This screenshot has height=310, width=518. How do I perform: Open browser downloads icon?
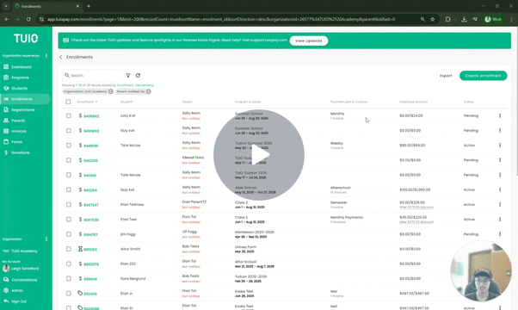click(464, 19)
